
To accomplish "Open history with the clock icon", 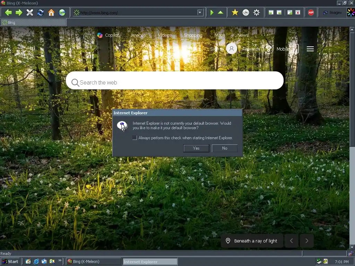I will click(x=246, y=12).
